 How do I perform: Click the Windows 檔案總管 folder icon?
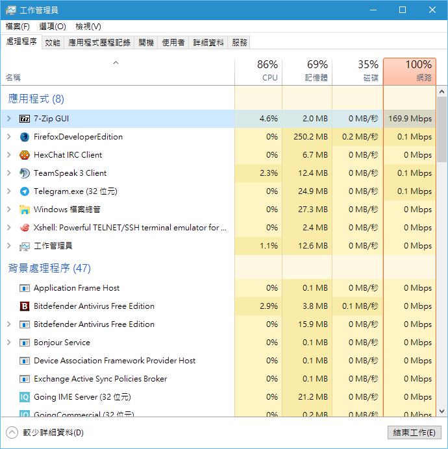25,210
